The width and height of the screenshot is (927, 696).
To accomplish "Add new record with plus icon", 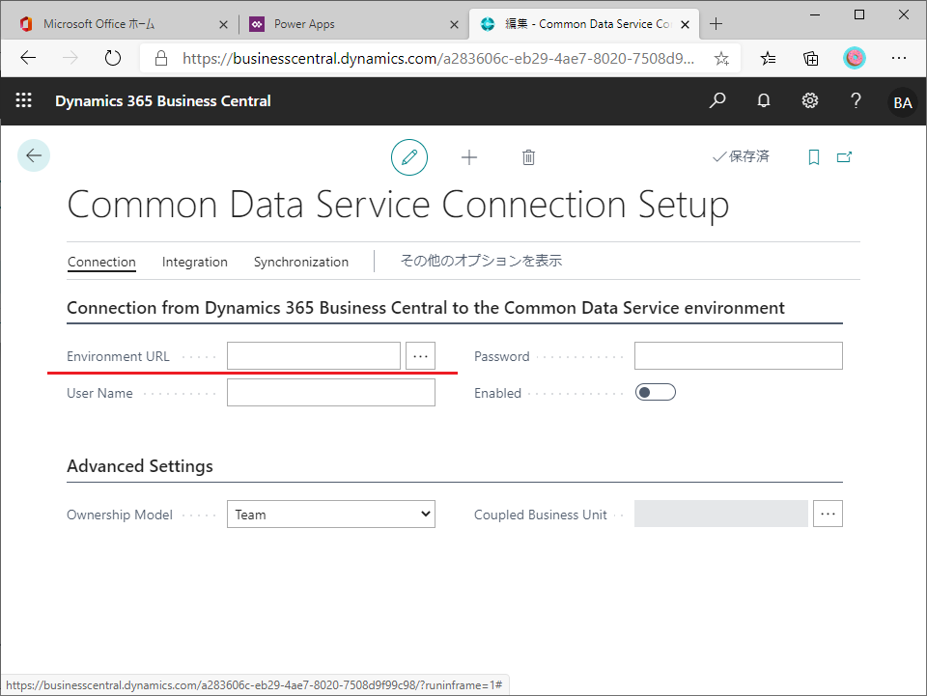I will [x=469, y=157].
